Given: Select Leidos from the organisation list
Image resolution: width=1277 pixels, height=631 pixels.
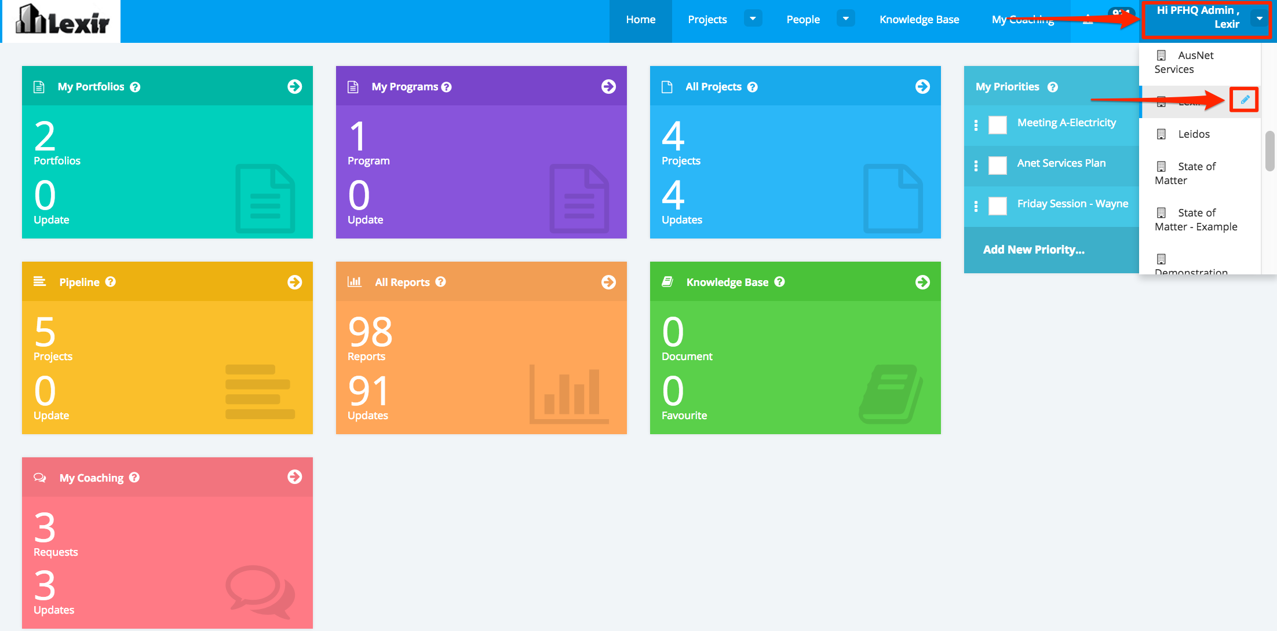Looking at the screenshot, I should [x=1194, y=134].
